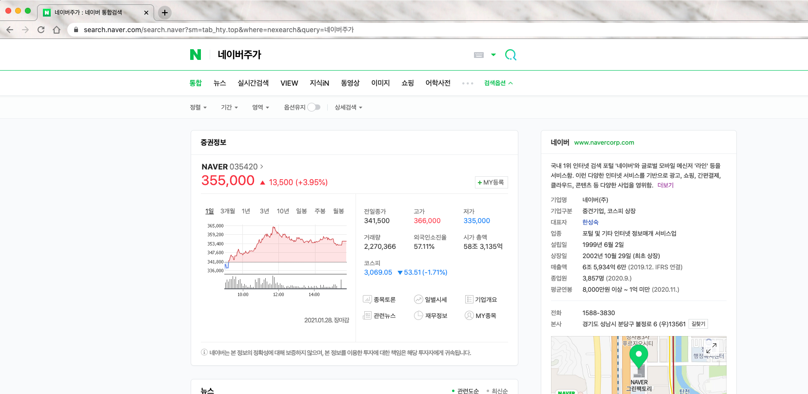Collapse the 검색옵션 panel

pos(498,83)
